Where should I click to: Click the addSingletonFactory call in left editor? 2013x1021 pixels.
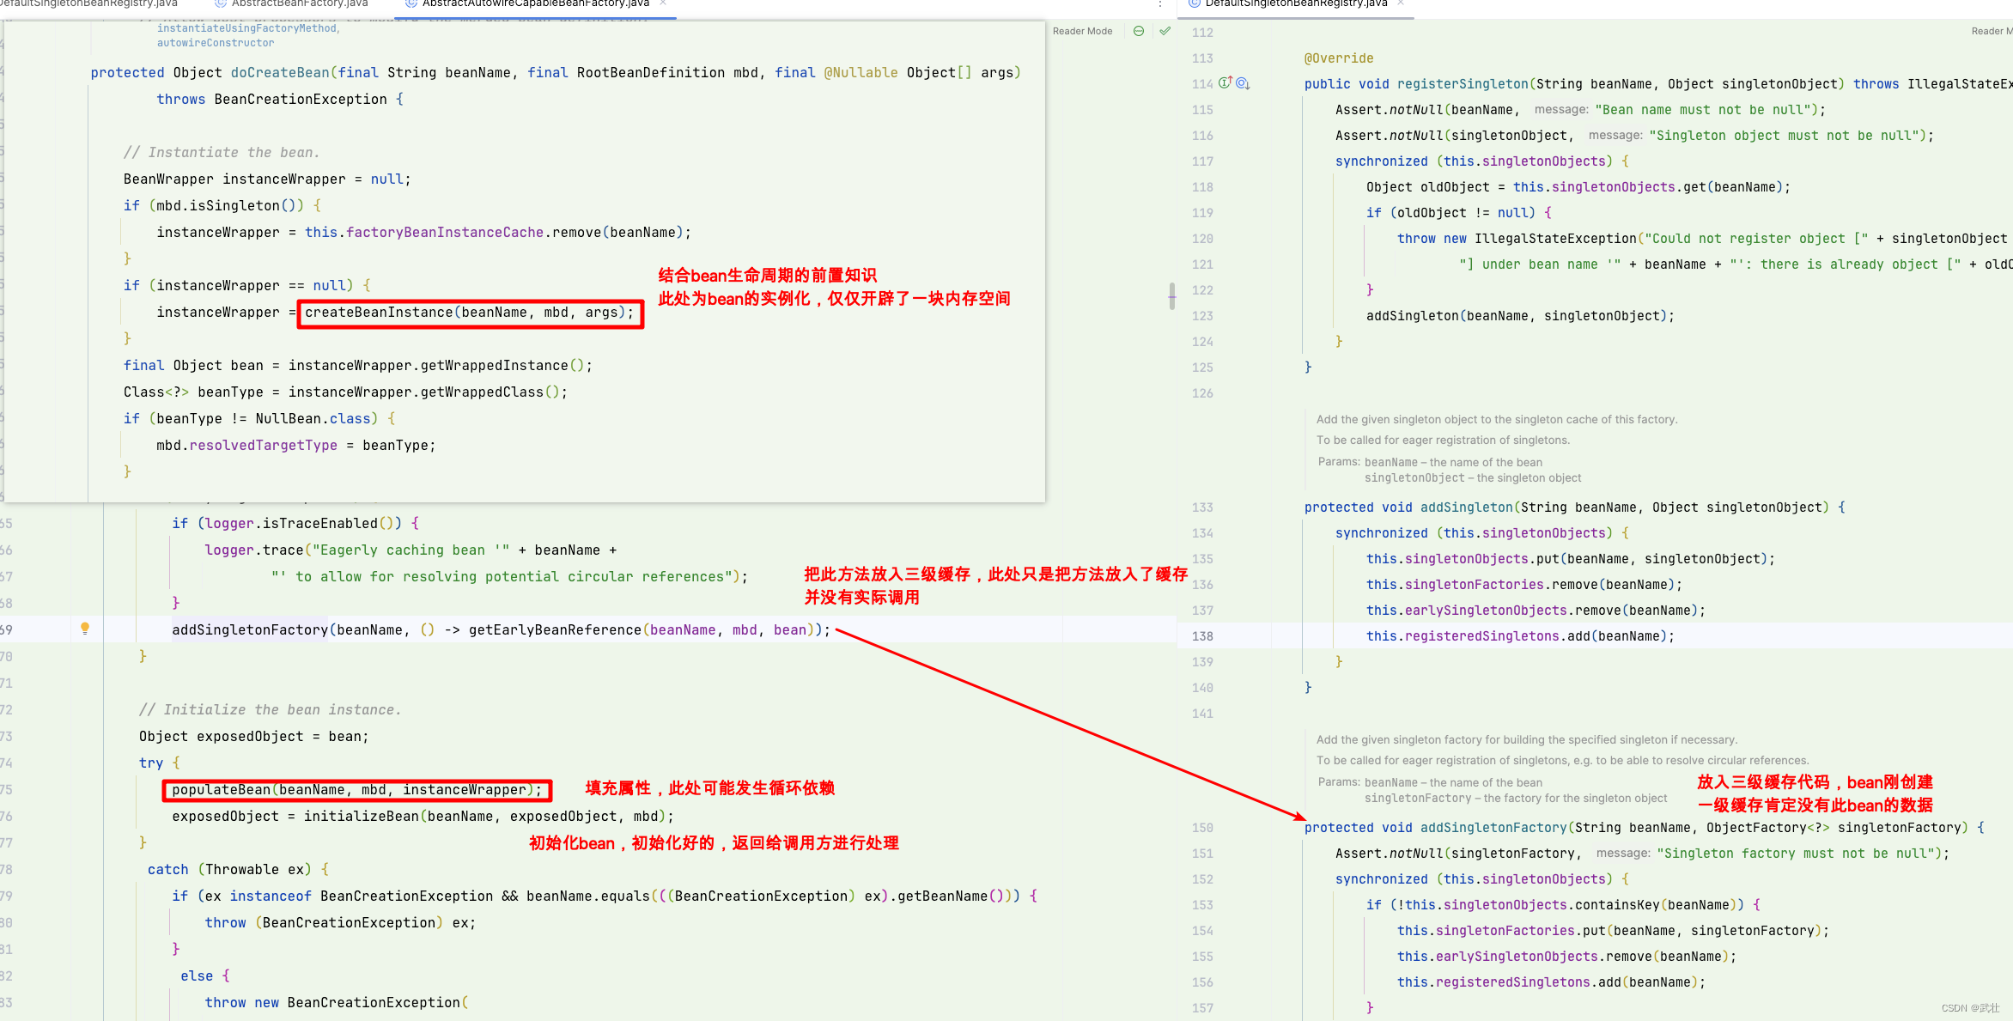250,629
